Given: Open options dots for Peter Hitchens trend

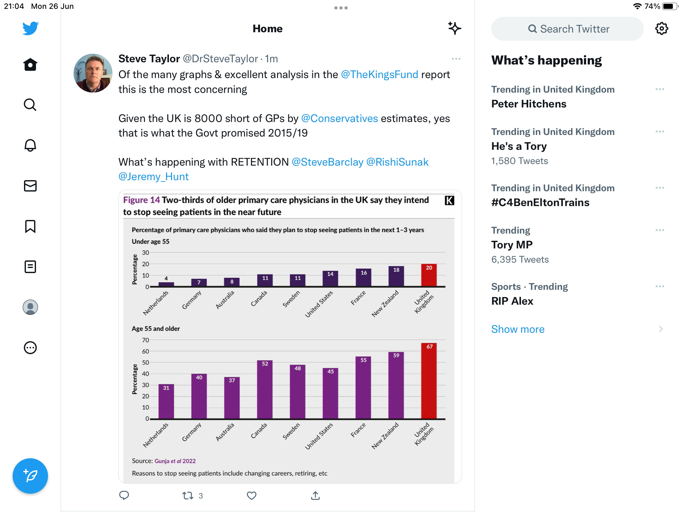Looking at the screenshot, I should [x=660, y=89].
